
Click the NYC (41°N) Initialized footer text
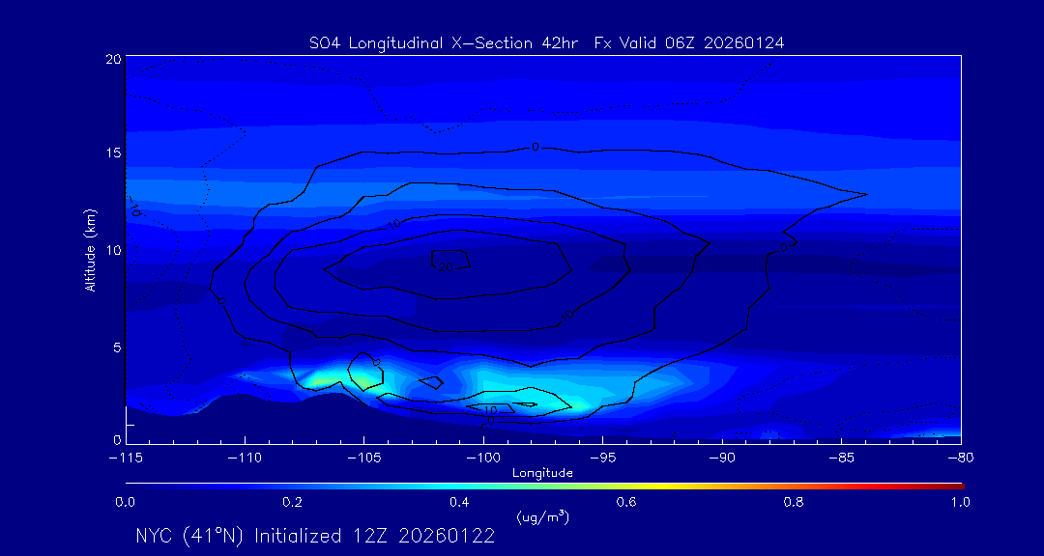[315, 537]
